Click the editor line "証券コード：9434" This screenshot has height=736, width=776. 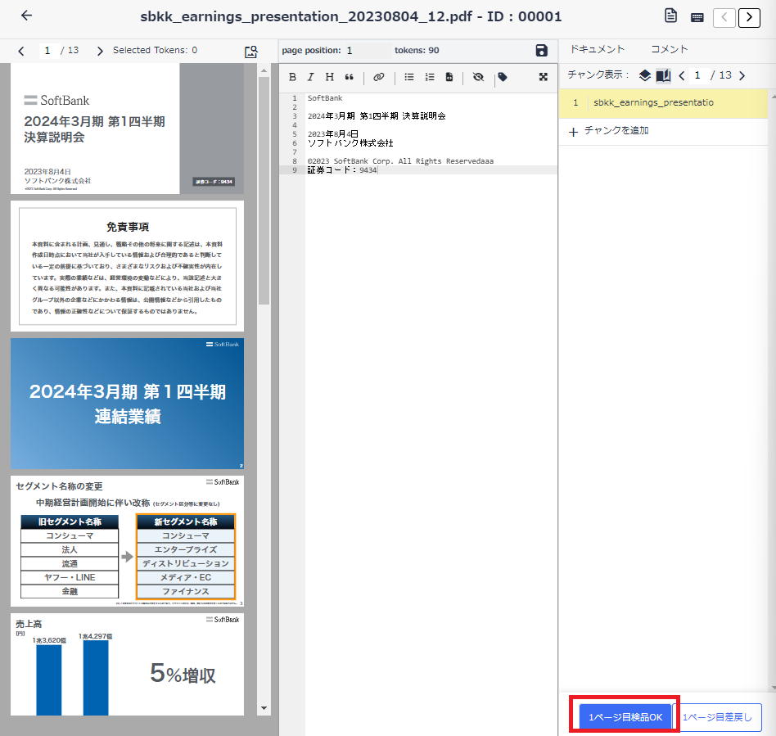[342, 170]
